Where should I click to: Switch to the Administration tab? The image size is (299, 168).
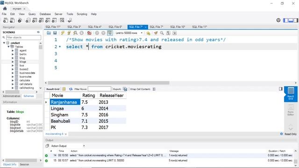coord(12,96)
